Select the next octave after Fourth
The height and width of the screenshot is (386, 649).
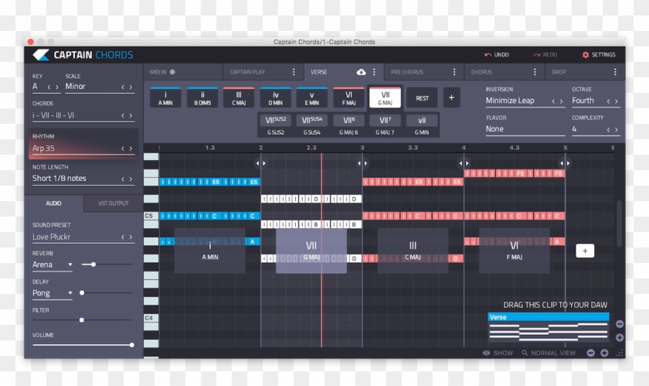617,101
